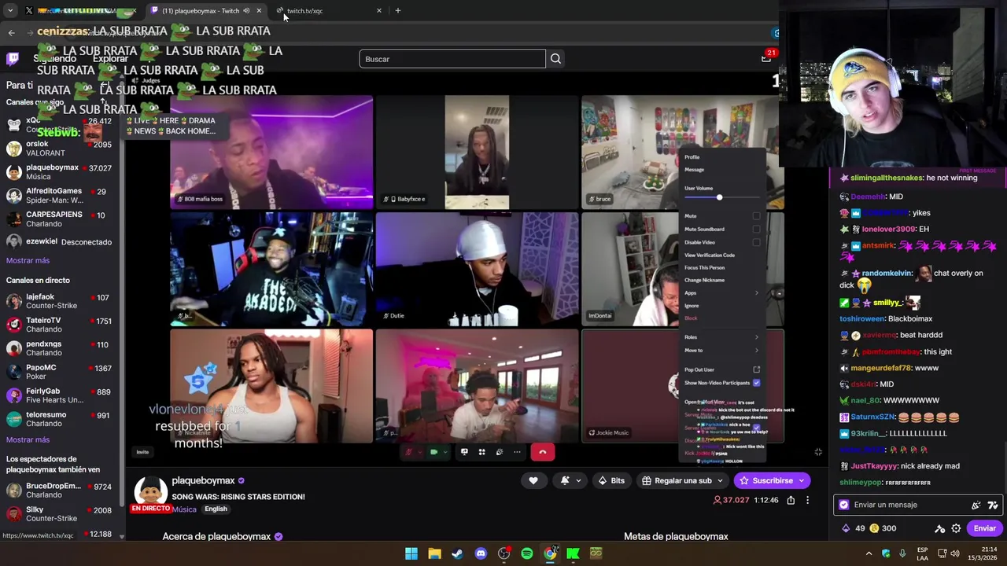Open chat moderation tools gavel icon
Screen dimensions: 1007x566
point(939,528)
